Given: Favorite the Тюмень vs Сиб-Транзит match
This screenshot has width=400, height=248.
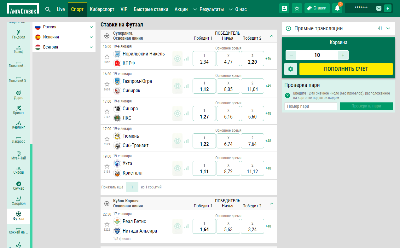Looking at the screenshot, I should [107, 139].
